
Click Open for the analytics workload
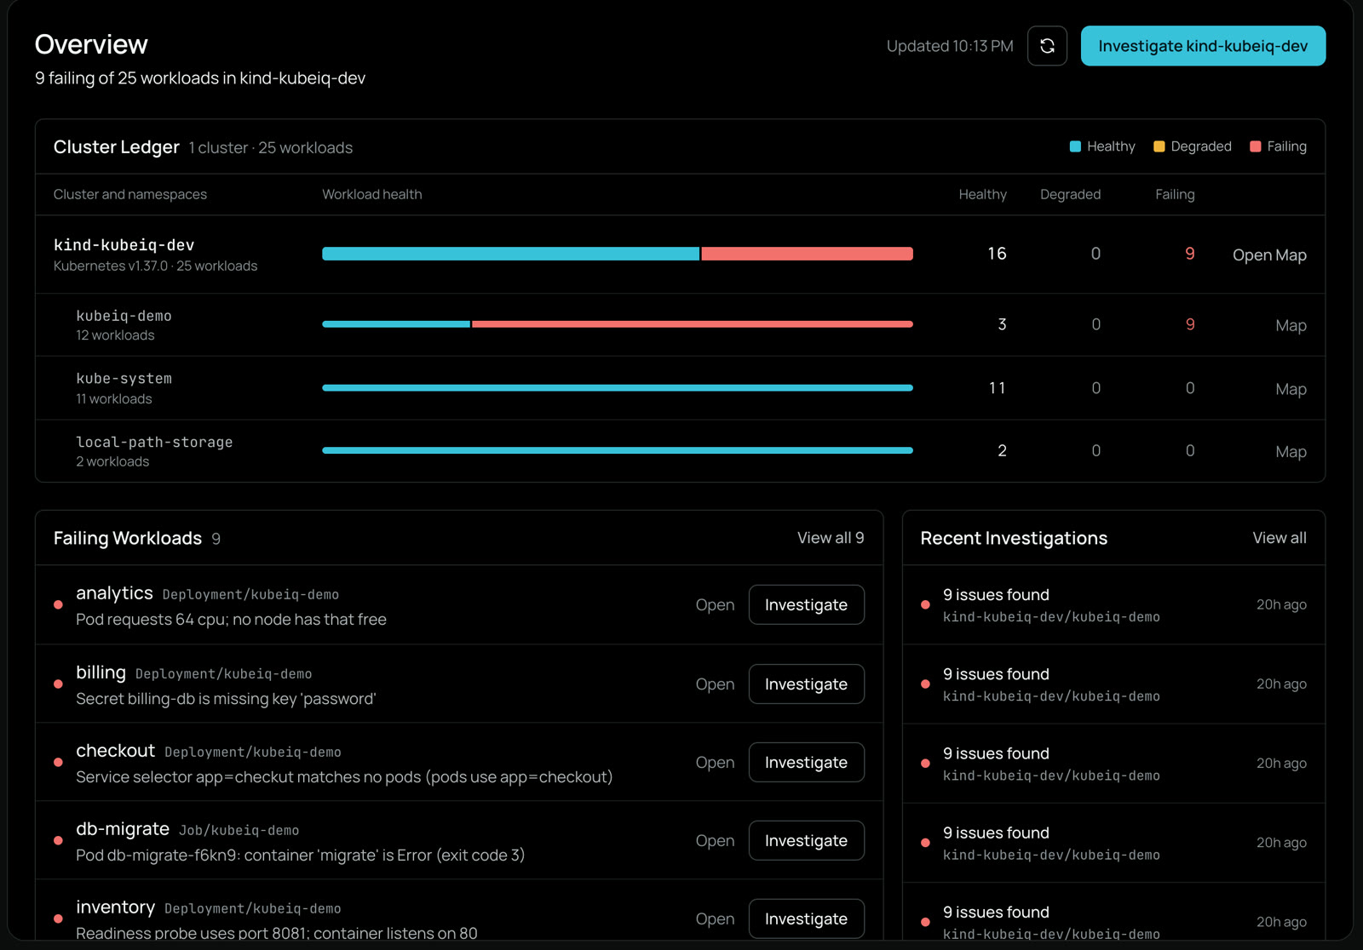(x=715, y=604)
